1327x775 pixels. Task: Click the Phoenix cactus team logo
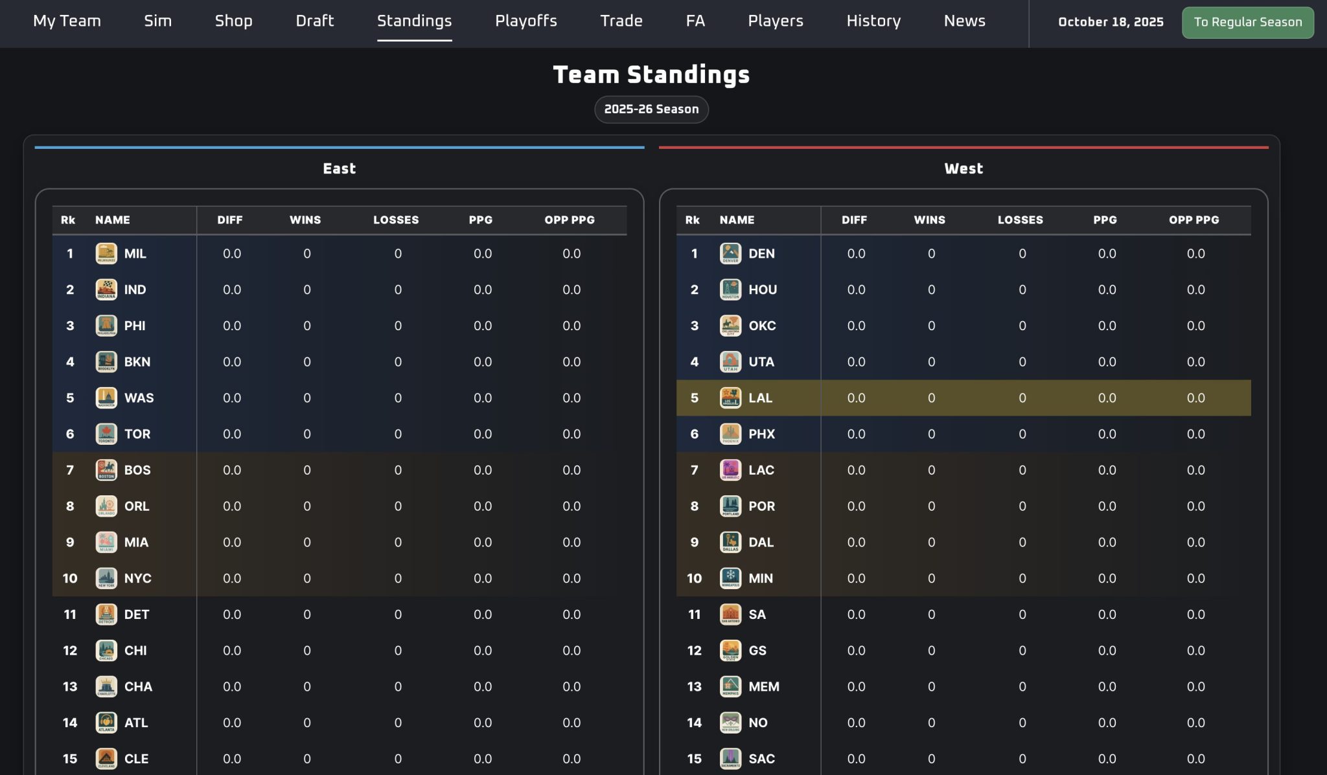pos(730,434)
